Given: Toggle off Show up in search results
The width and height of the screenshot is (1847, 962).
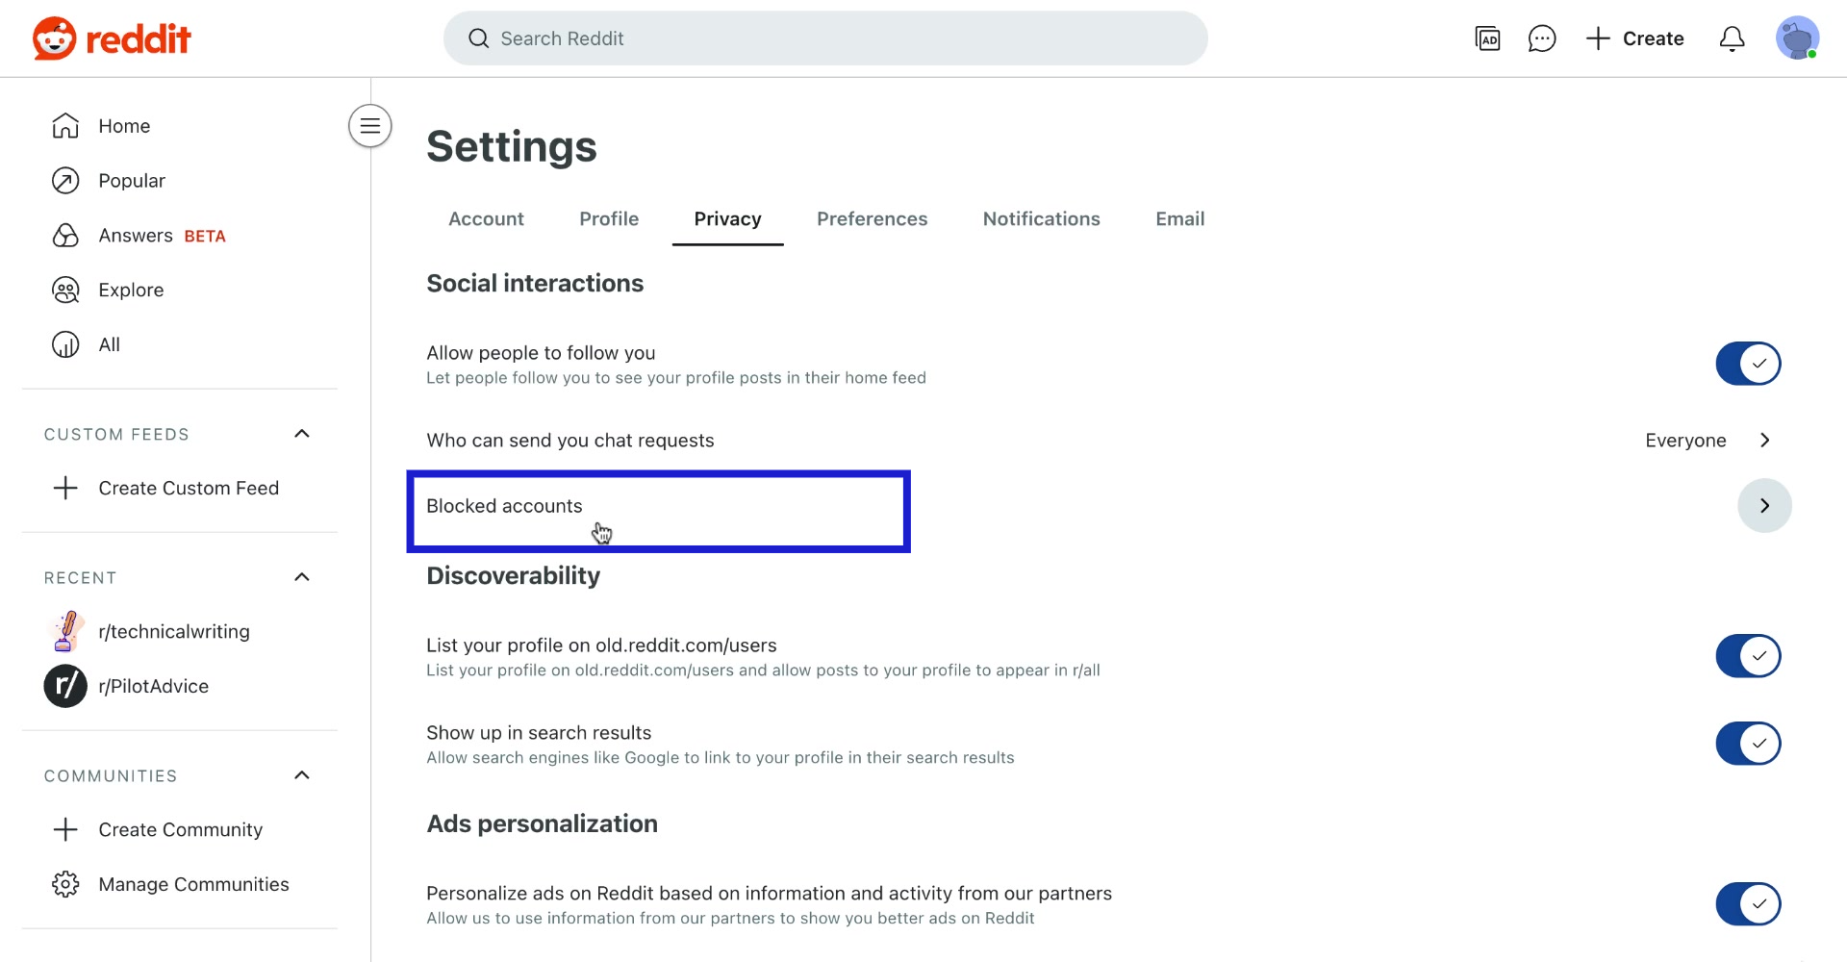Looking at the screenshot, I should [x=1748, y=743].
